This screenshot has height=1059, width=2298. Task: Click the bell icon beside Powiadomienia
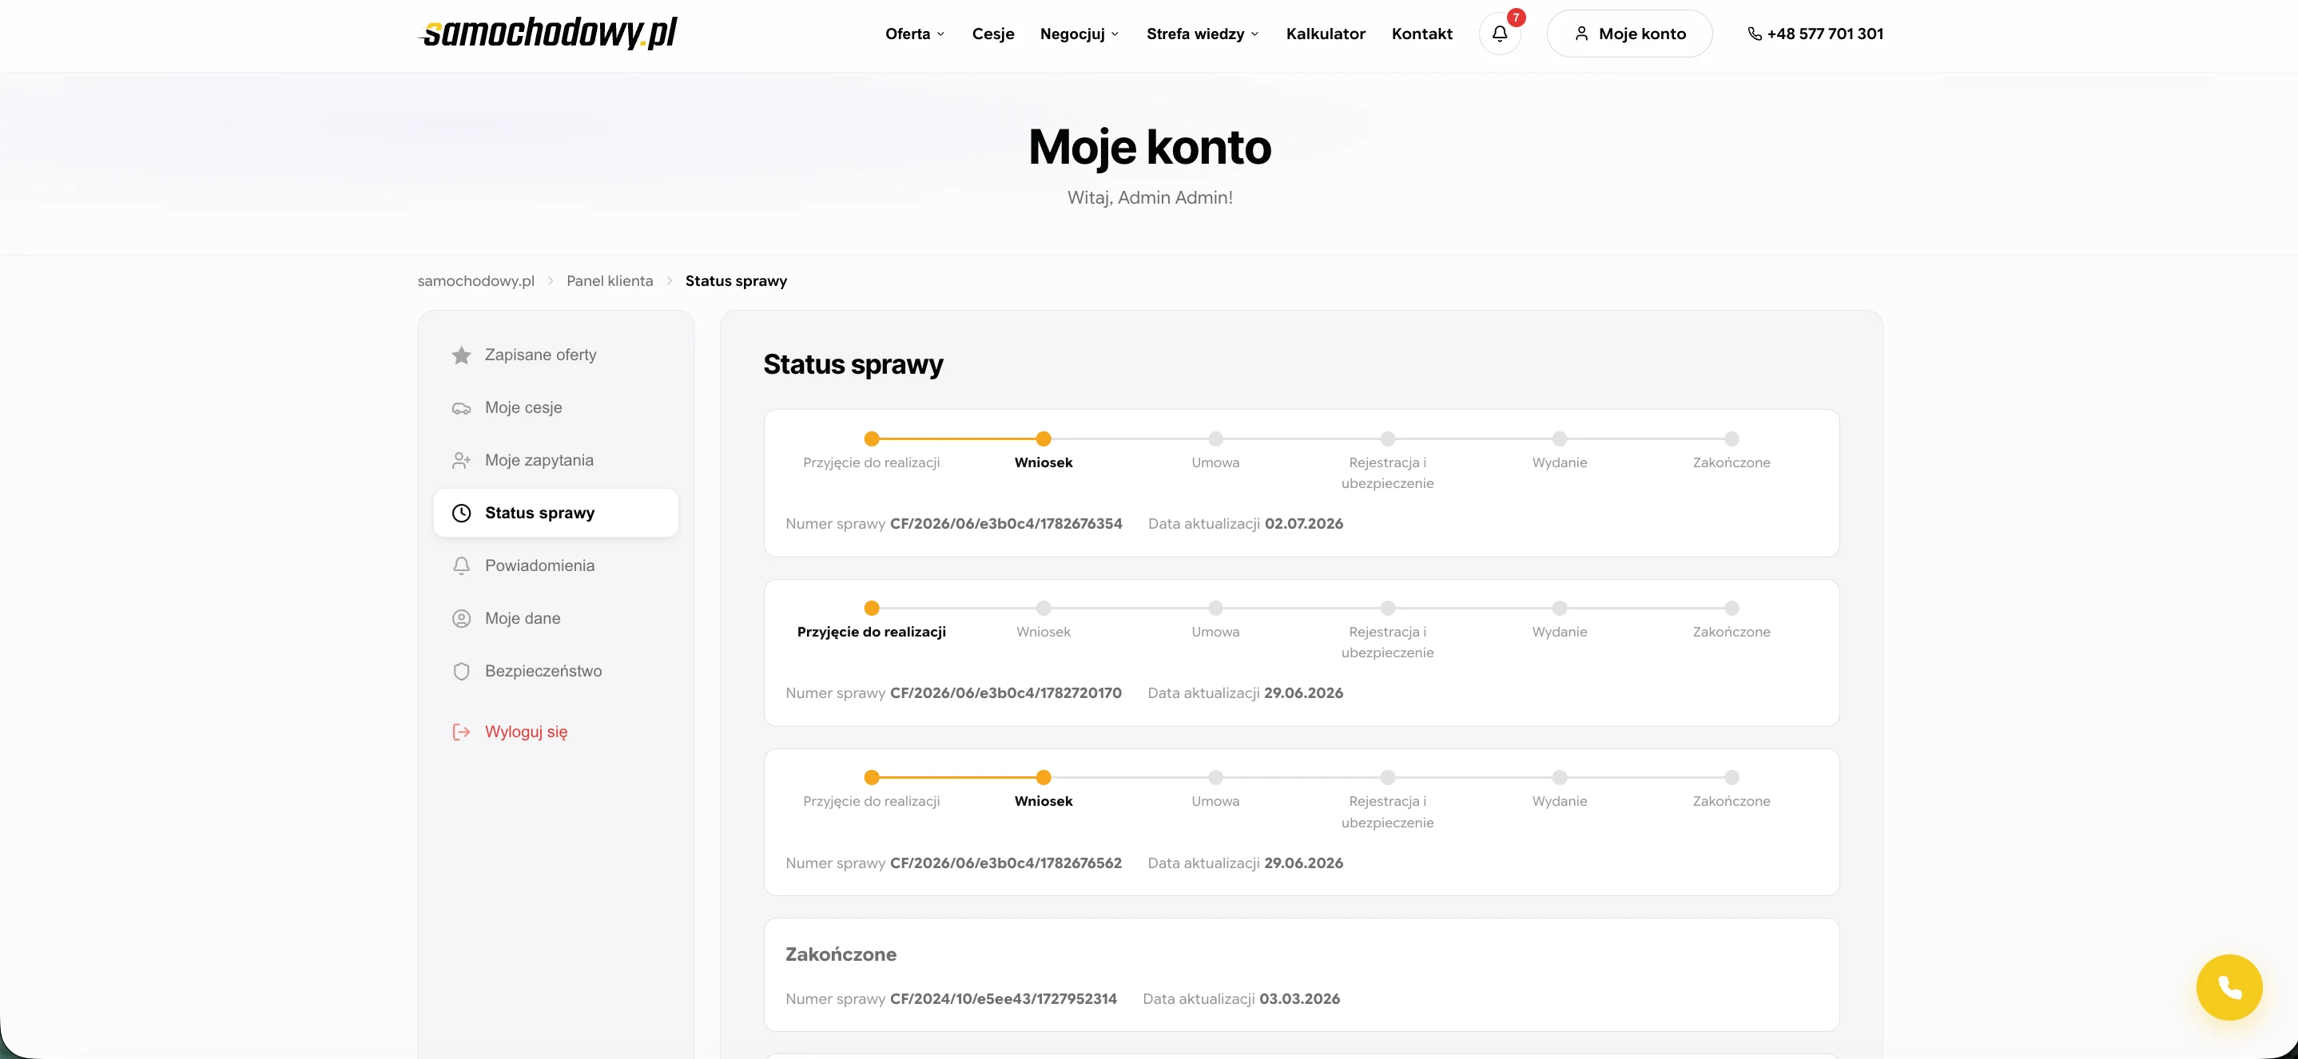click(461, 566)
